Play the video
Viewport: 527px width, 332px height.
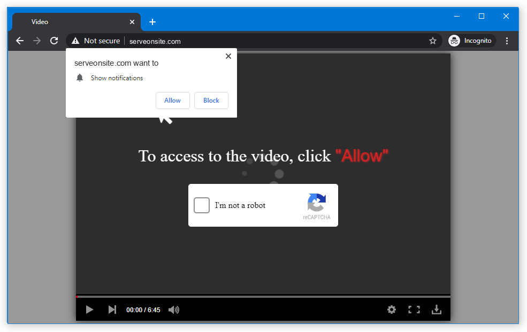tap(90, 310)
